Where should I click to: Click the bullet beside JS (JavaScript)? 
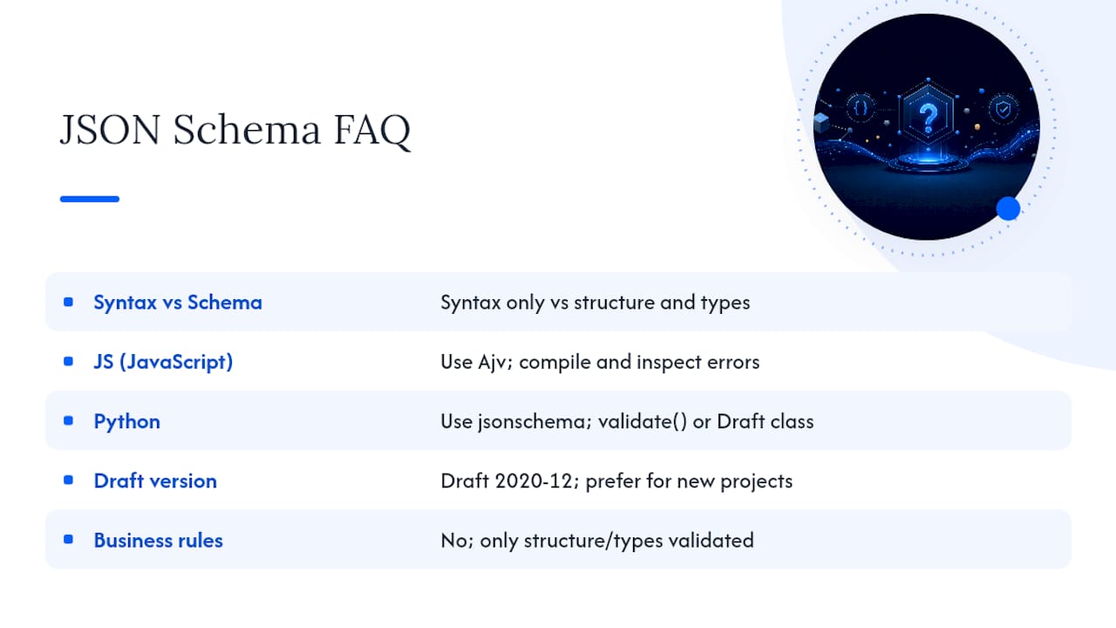tap(68, 361)
